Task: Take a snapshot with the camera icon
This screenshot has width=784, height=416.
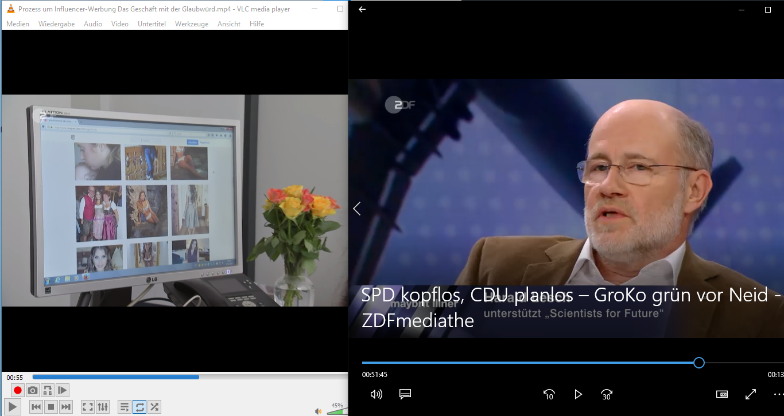Action: (x=33, y=390)
